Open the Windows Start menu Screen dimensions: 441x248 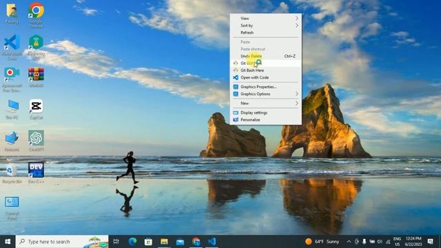click(x=8, y=242)
